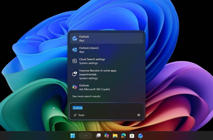This screenshot has height=140, width=213.
Task: Open Improve Narrator in some apps result
Action: (x=107, y=74)
